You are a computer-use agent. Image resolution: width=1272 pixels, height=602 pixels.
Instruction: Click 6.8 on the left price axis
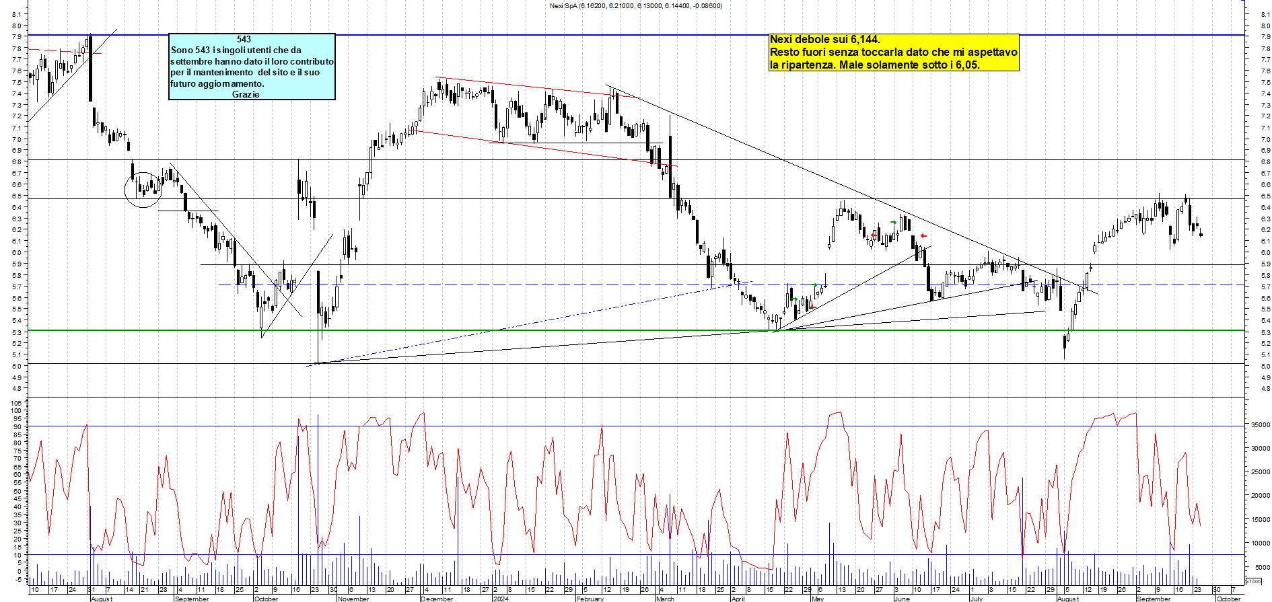point(17,161)
